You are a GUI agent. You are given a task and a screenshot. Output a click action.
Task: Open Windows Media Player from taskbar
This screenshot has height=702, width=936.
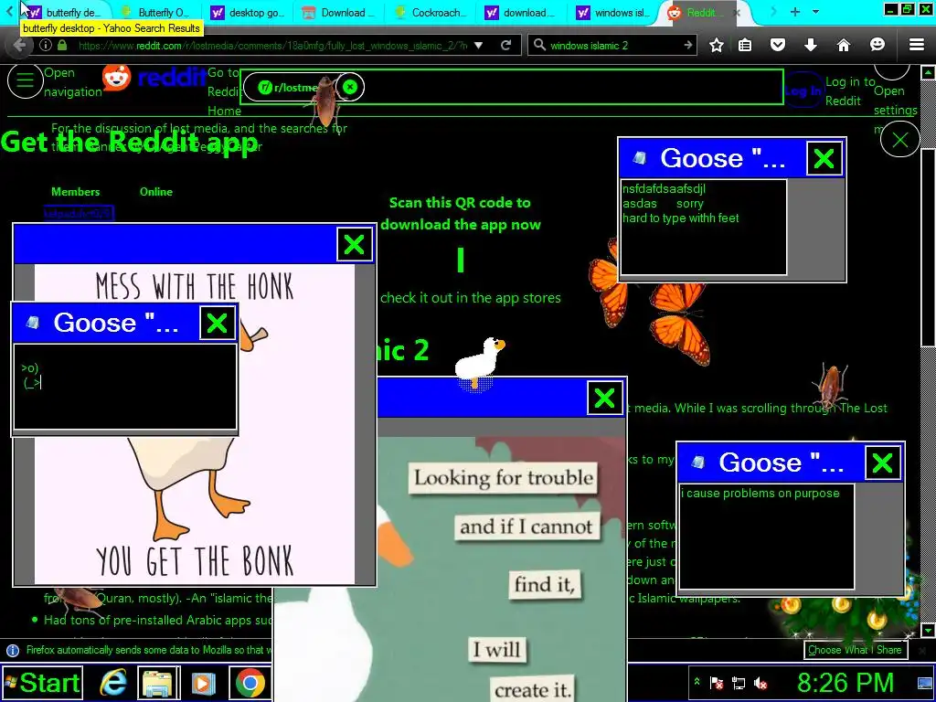click(203, 683)
